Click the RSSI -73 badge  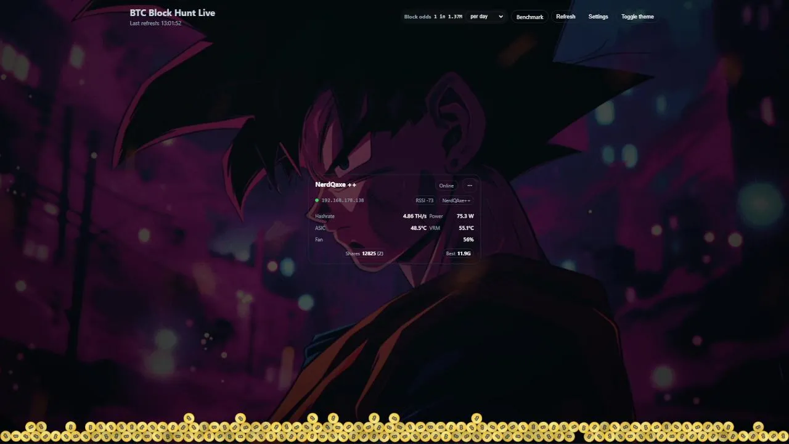425,200
